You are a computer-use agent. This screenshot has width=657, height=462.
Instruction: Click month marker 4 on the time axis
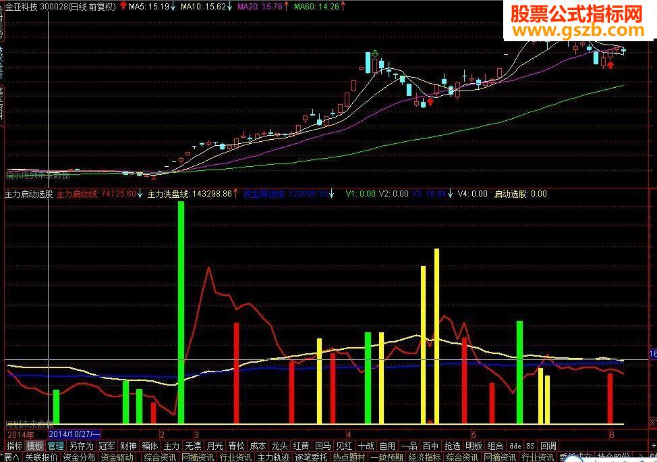coord(348,434)
